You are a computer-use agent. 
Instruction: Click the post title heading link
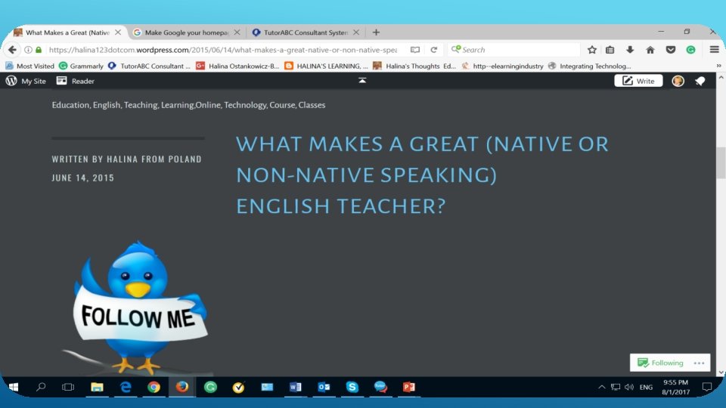tap(422, 175)
